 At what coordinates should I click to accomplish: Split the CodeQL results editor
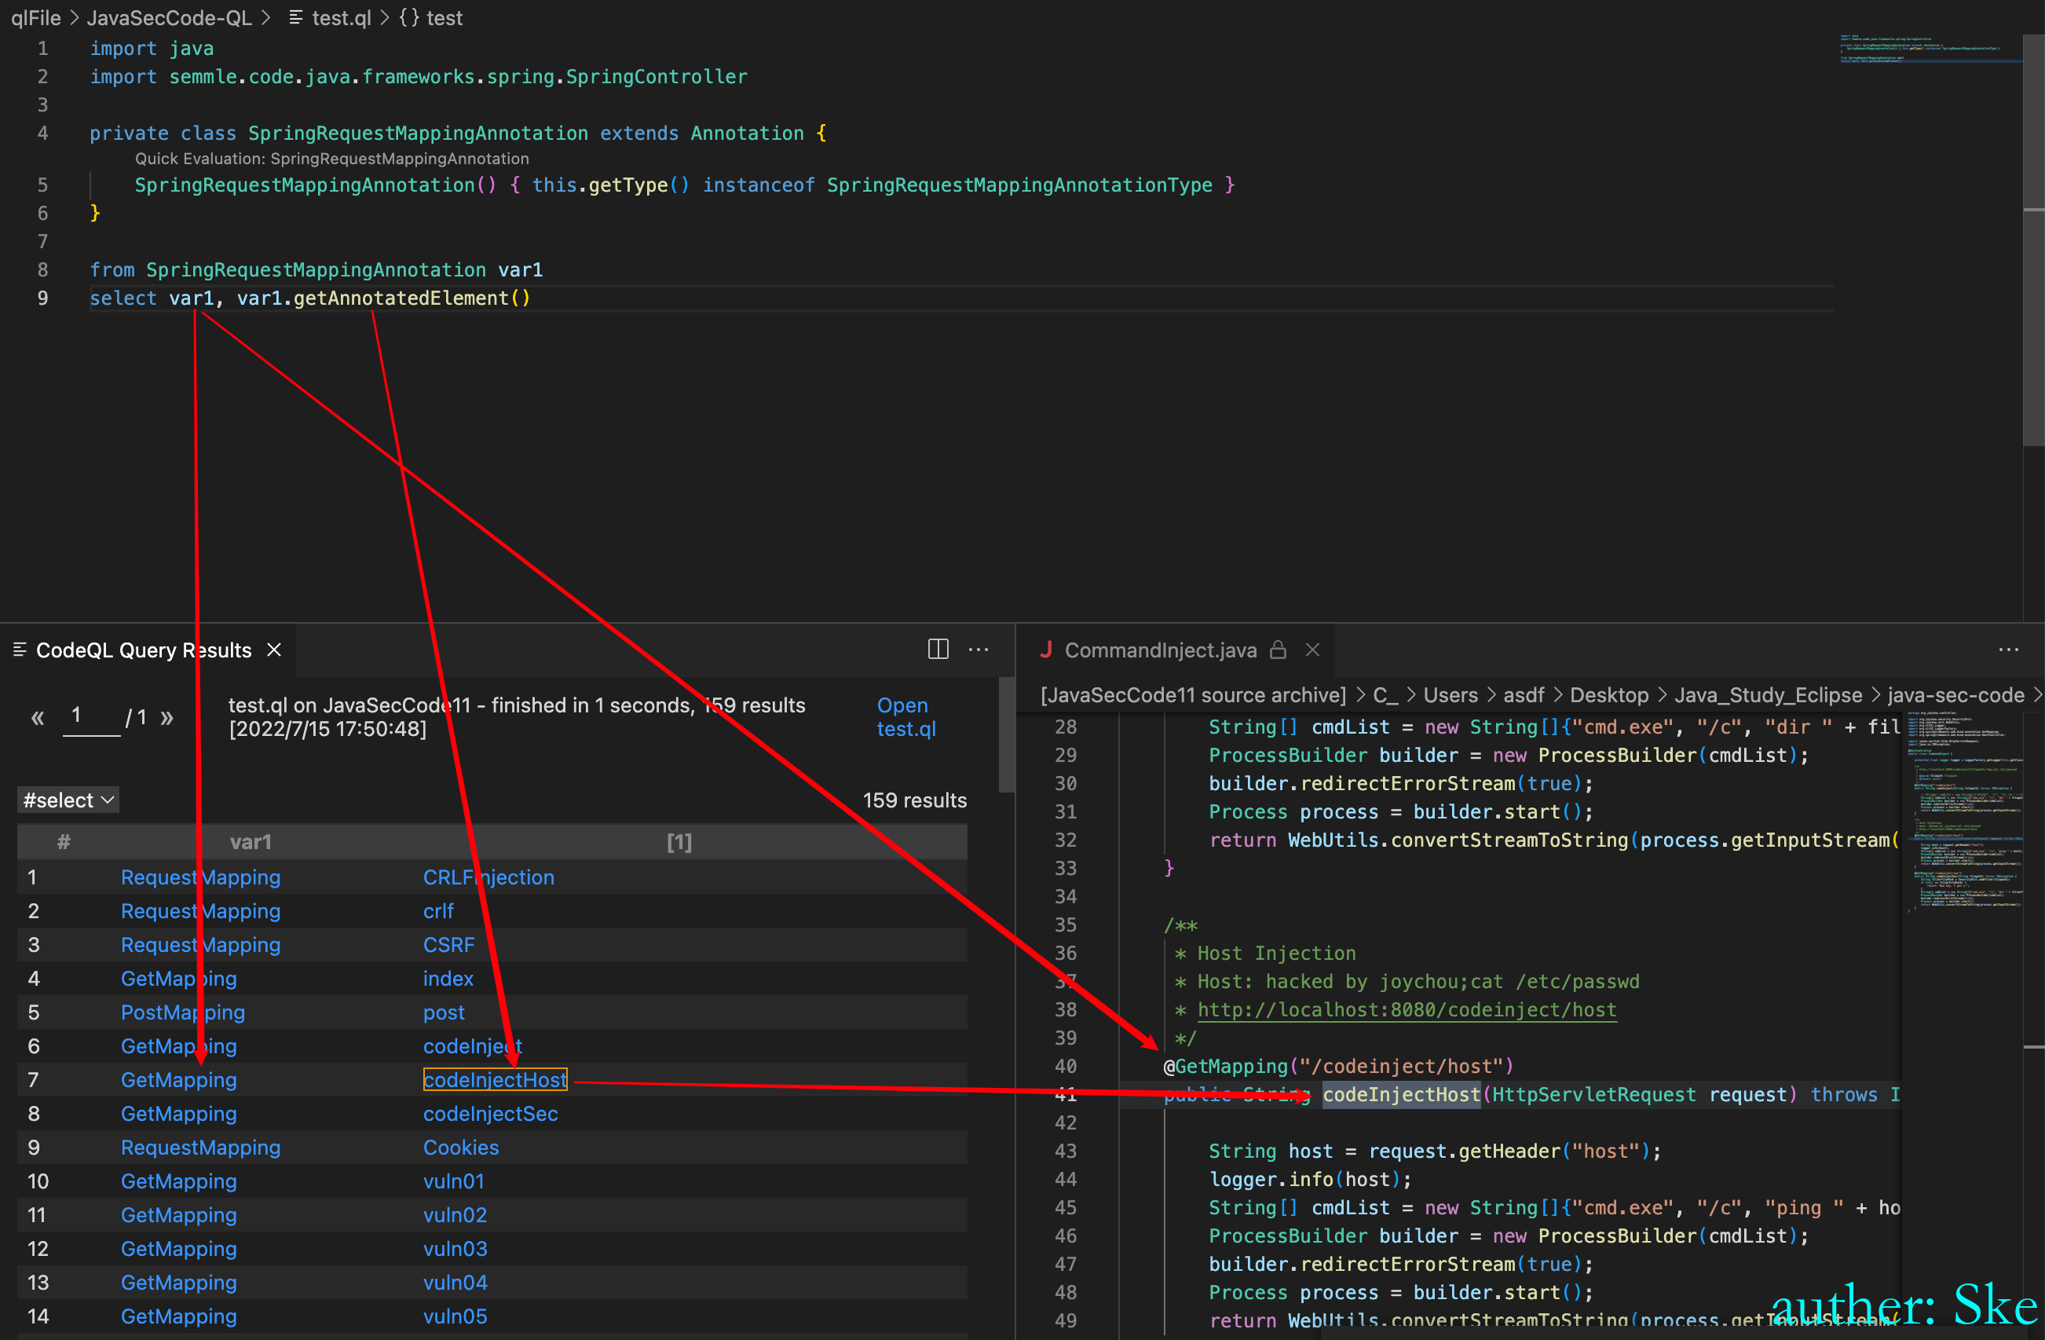(938, 649)
